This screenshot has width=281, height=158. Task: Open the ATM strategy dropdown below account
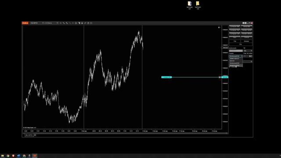pyautogui.click(x=248, y=61)
